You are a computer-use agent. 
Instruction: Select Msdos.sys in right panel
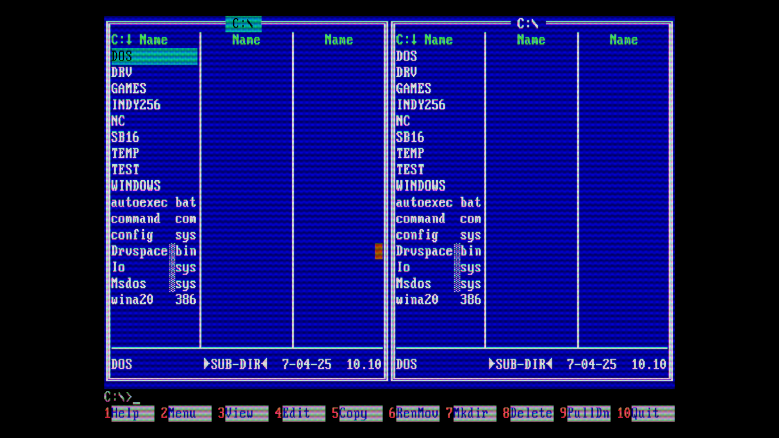click(439, 283)
